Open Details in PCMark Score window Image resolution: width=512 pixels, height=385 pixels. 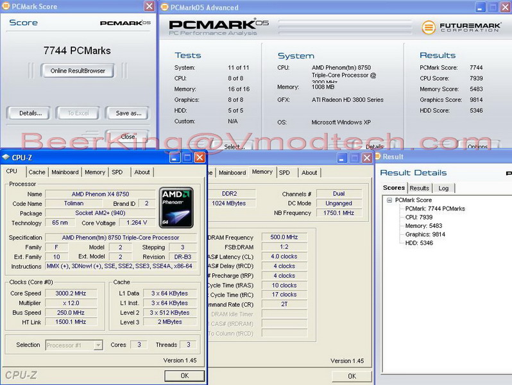coord(30,113)
